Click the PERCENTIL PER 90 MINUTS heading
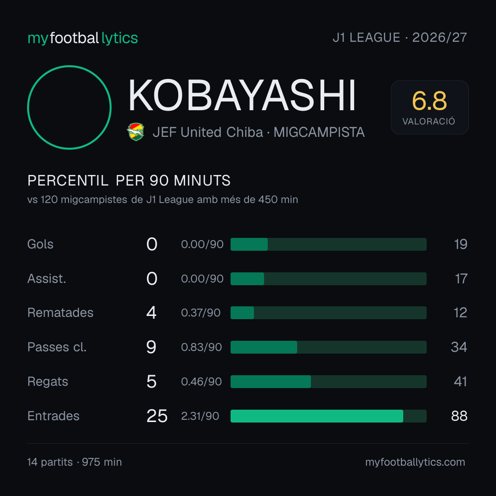Image resolution: width=496 pixels, height=496 pixels. pyautogui.click(x=129, y=180)
